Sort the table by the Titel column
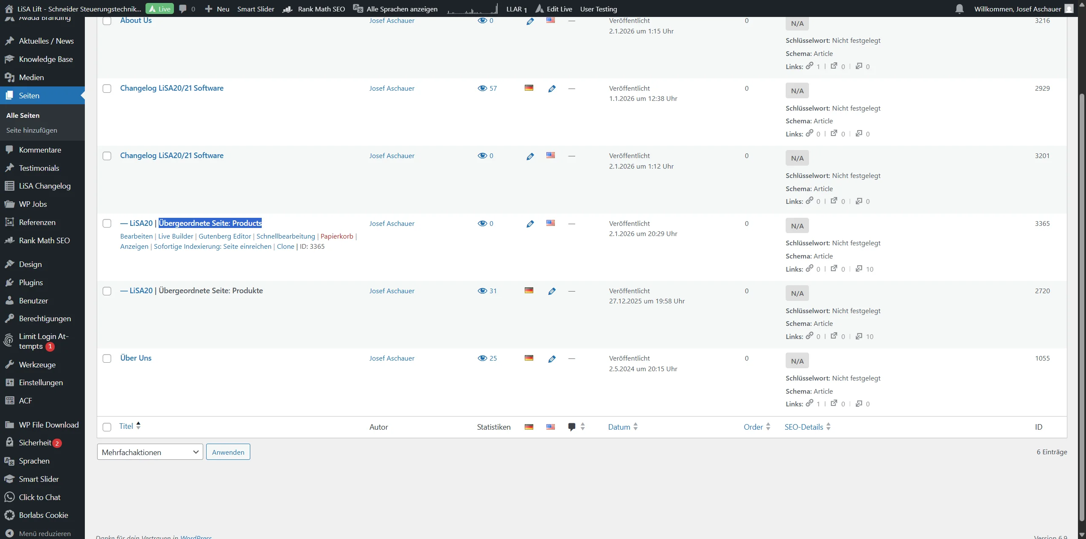 point(126,426)
